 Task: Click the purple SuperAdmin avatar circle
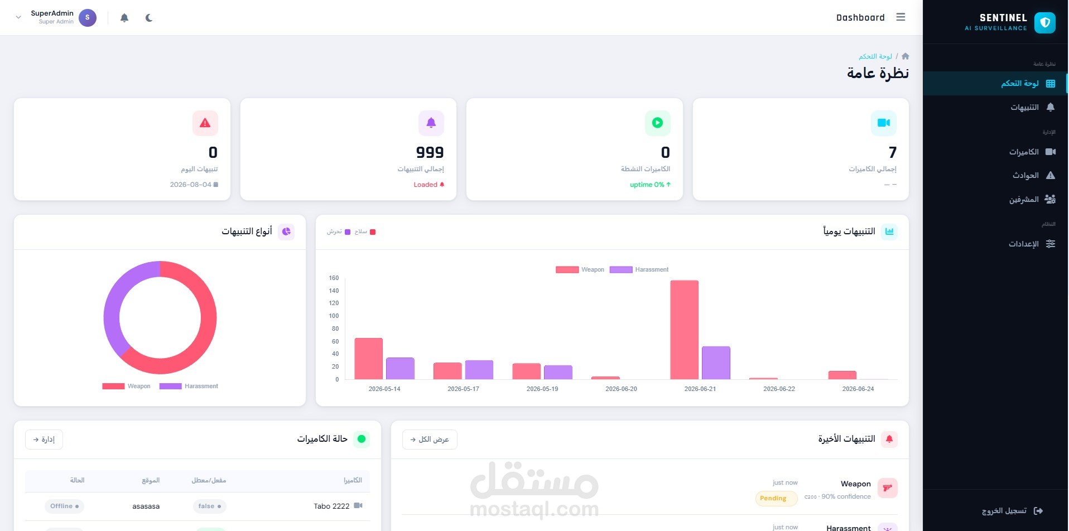coord(88,18)
